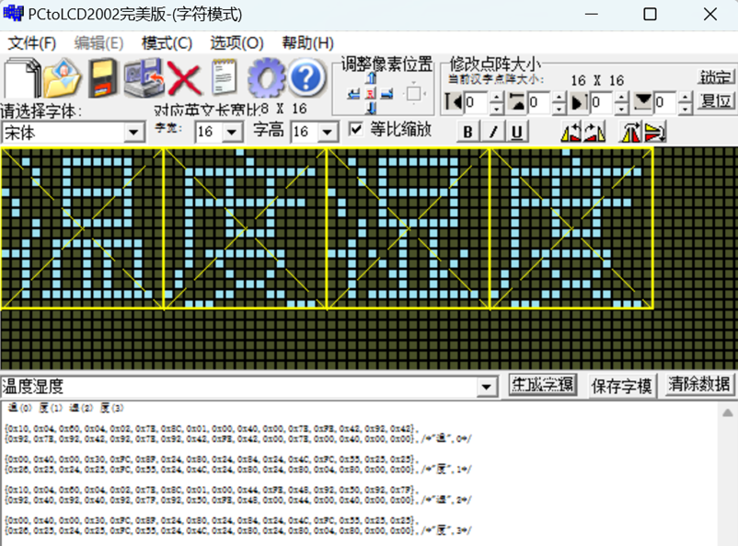Viewport: 738px width, 546px height.
Task: Open the notepad document icon
Action: point(224,77)
